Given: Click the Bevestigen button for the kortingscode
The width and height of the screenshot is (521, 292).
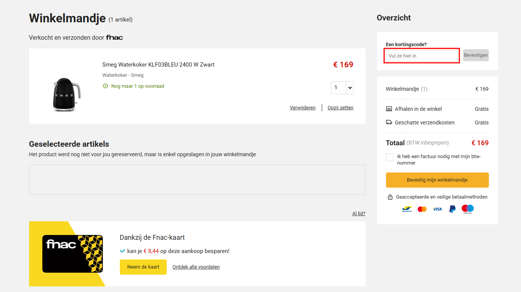Looking at the screenshot, I should (476, 55).
